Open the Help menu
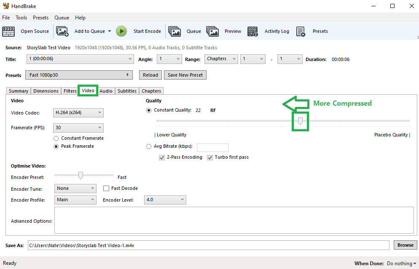Image resolution: width=419 pixels, height=269 pixels. click(x=80, y=18)
